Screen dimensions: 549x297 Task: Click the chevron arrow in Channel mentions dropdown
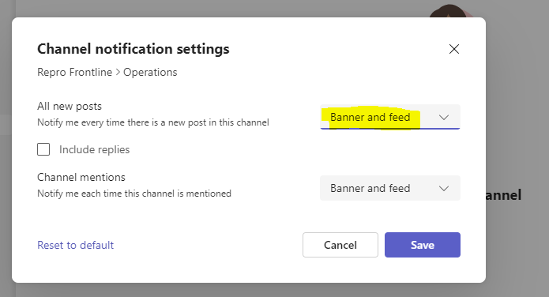click(444, 189)
